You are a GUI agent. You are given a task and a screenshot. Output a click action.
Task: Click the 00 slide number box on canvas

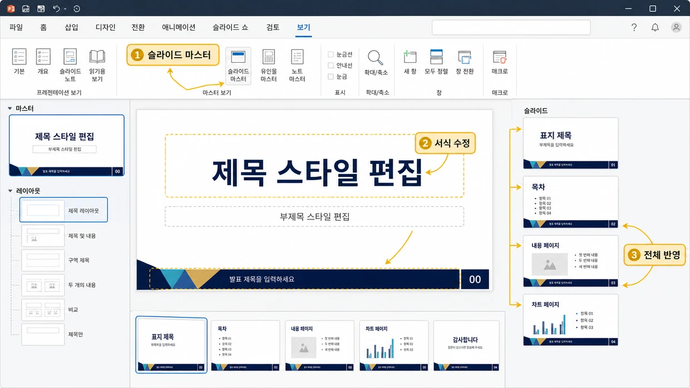point(475,280)
